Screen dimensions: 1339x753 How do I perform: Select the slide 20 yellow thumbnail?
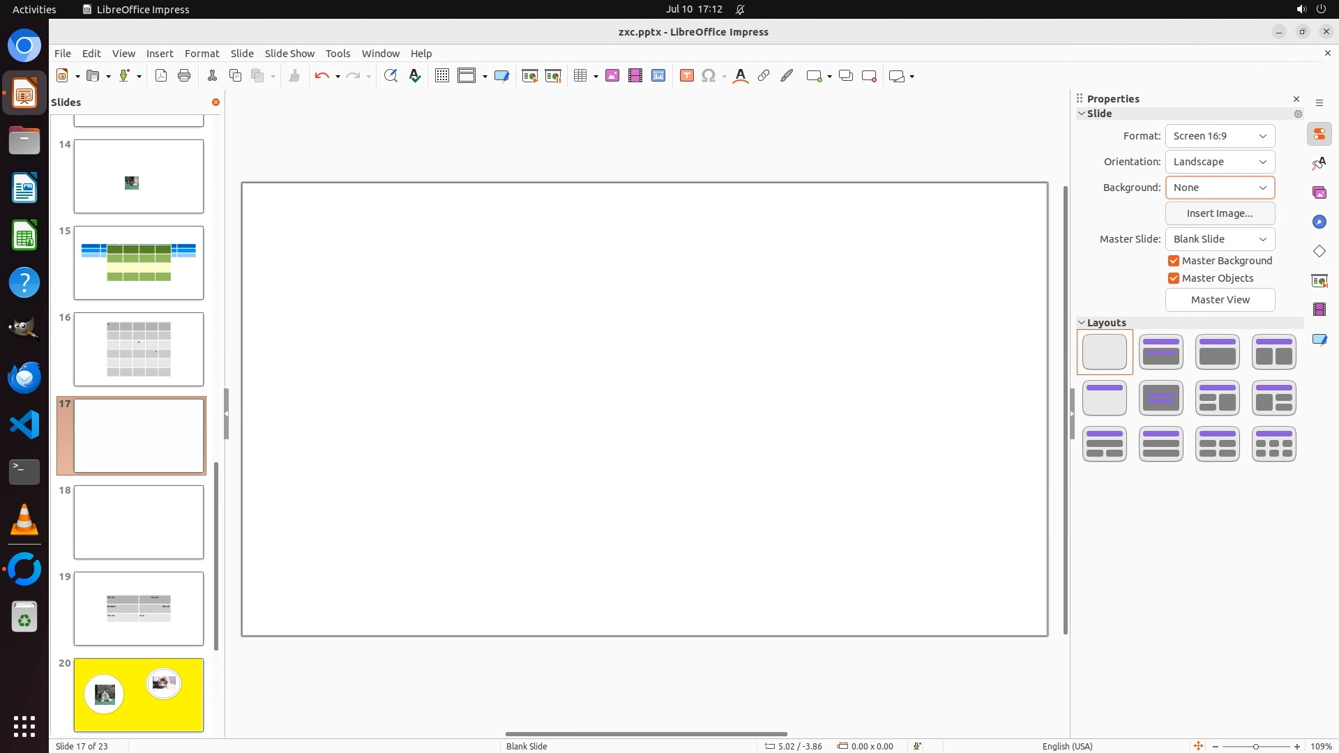[x=139, y=695]
